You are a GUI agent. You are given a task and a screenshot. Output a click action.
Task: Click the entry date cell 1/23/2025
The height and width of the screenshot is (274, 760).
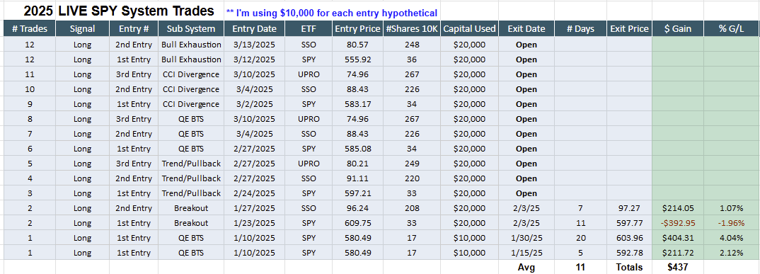255,223
